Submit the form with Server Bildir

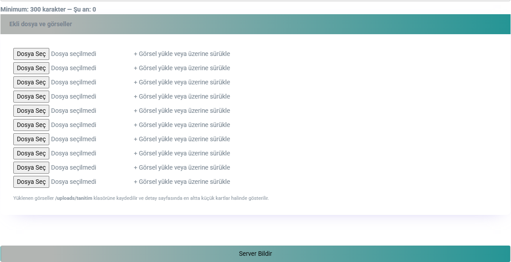pyautogui.click(x=255, y=254)
